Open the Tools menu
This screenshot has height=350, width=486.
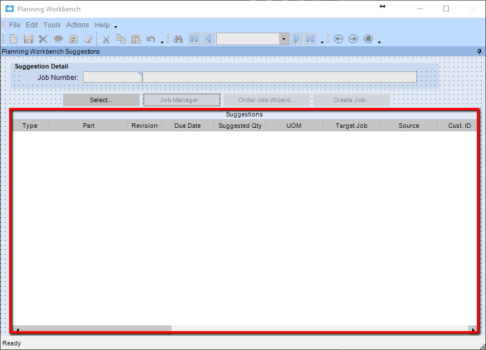tap(52, 25)
